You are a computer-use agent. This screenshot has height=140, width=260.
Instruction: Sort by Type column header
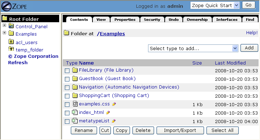[72, 63]
